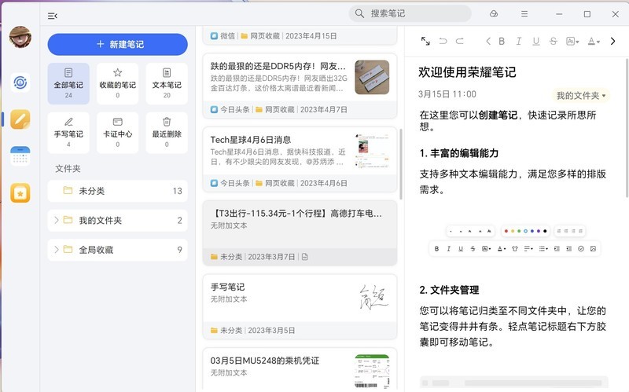Toggle strikethrough formatting
Viewport: 629px width, 392px height.
tap(554, 41)
